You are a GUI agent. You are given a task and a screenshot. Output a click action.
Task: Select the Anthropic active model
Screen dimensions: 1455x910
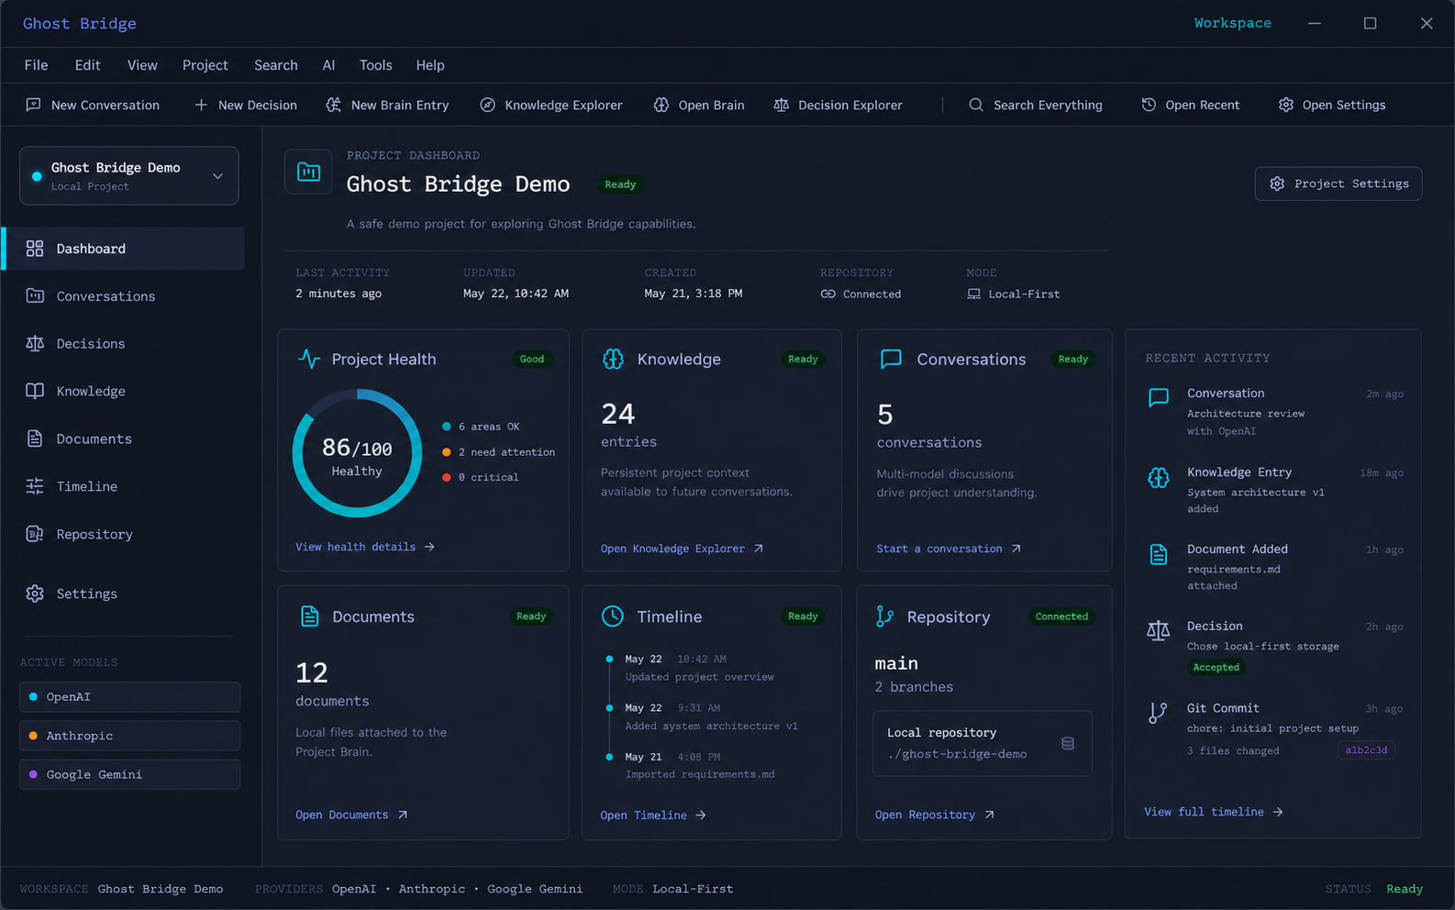(129, 736)
